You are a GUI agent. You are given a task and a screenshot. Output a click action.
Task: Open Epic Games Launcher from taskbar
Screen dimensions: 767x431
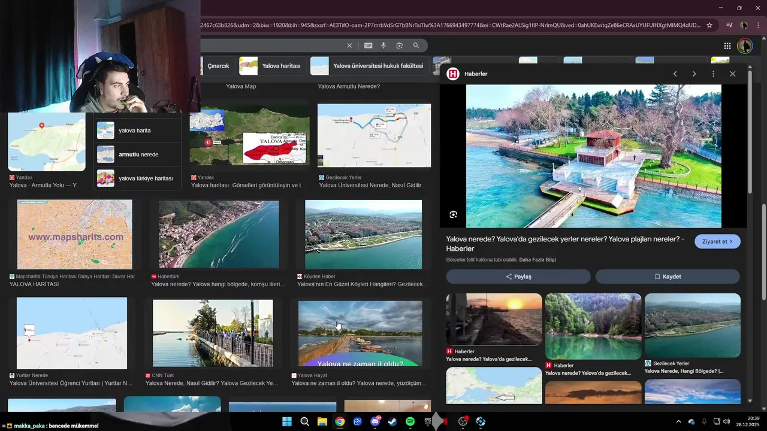coord(428,421)
